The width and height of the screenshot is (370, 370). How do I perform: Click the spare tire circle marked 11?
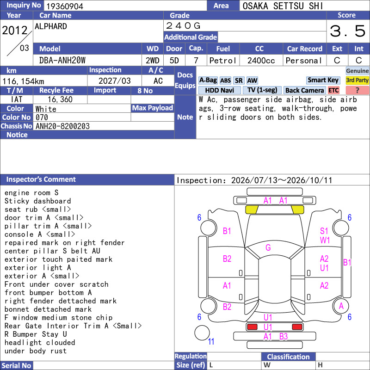tap(202, 333)
